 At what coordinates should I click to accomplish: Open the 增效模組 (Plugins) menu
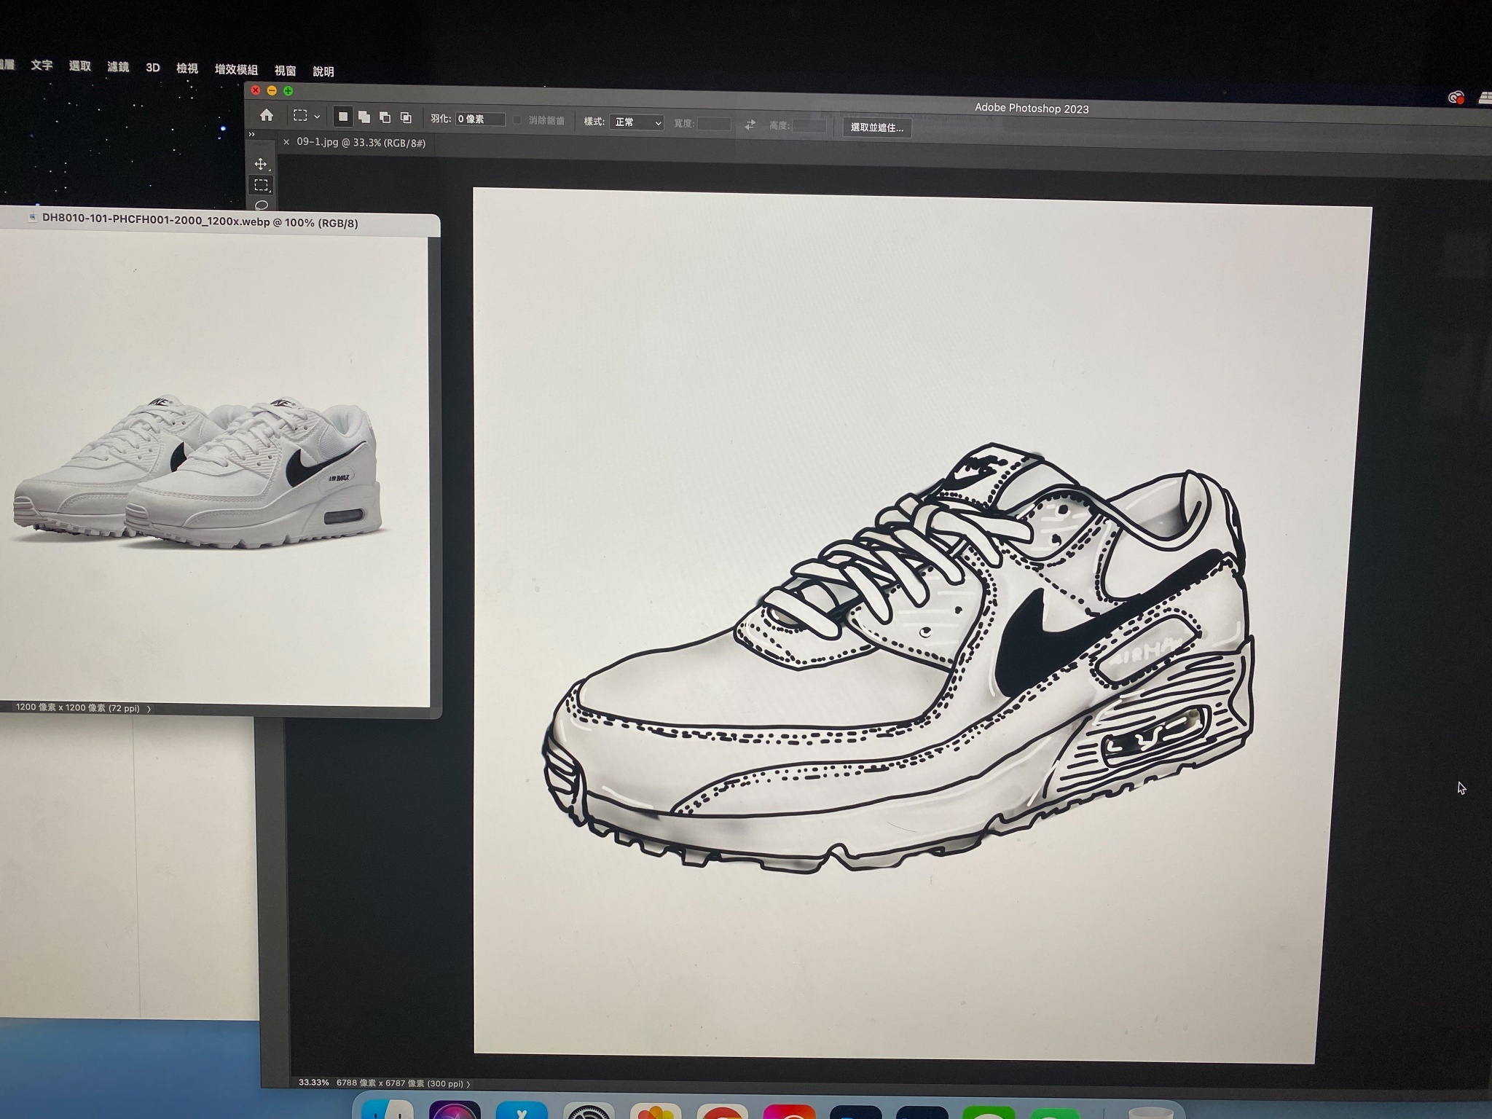pyautogui.click(x=236, y=69)
